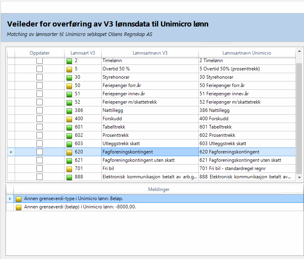The height and width of the screenshot is (259, 304).
Task: Click yellow status icon for Overtid 50 % row
Action: (x=69, y=69)
